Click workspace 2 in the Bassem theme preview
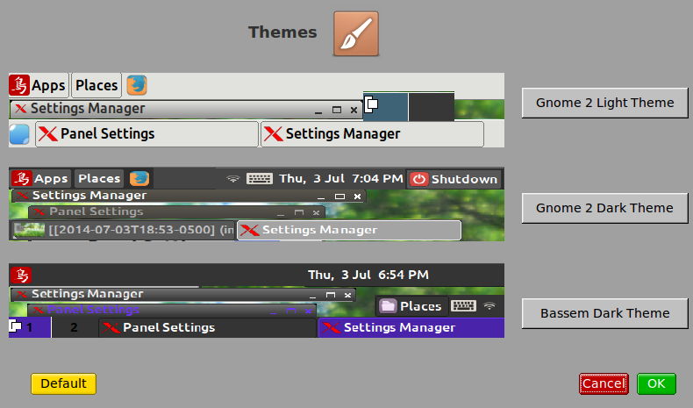The height and width of the screenshot is (408, 693). (x=74, y=327)
